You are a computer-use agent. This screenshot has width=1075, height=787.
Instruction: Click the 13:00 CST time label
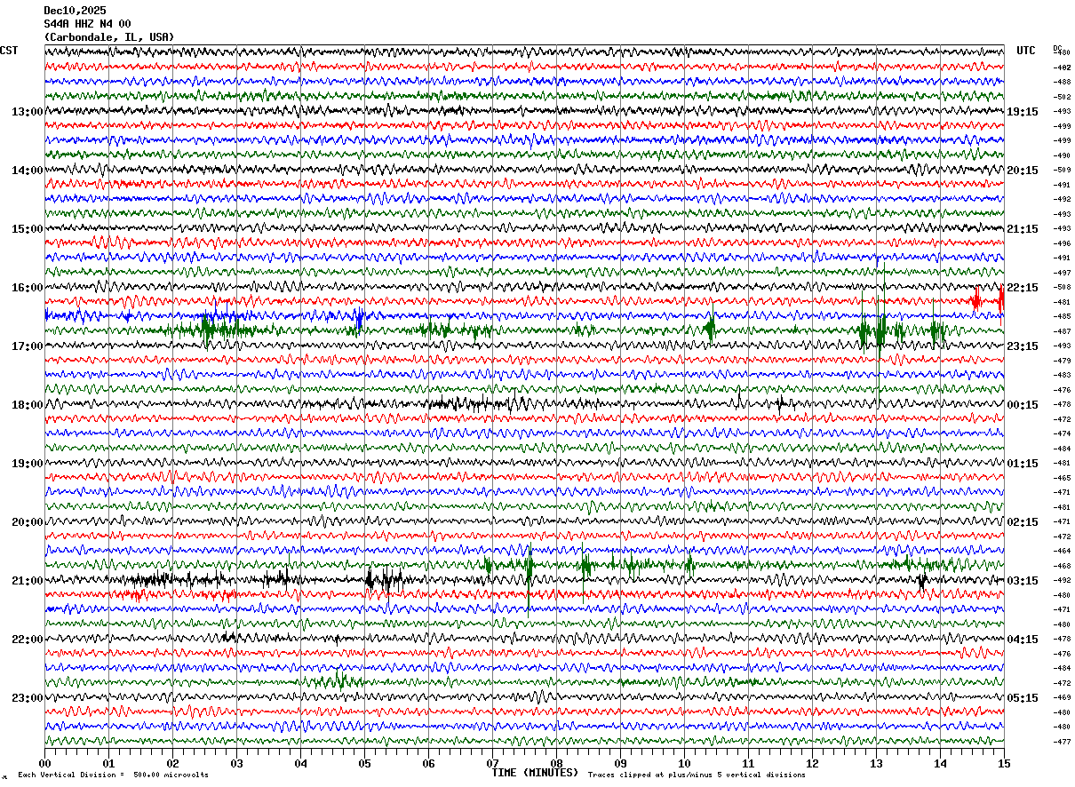click(28, 111)
